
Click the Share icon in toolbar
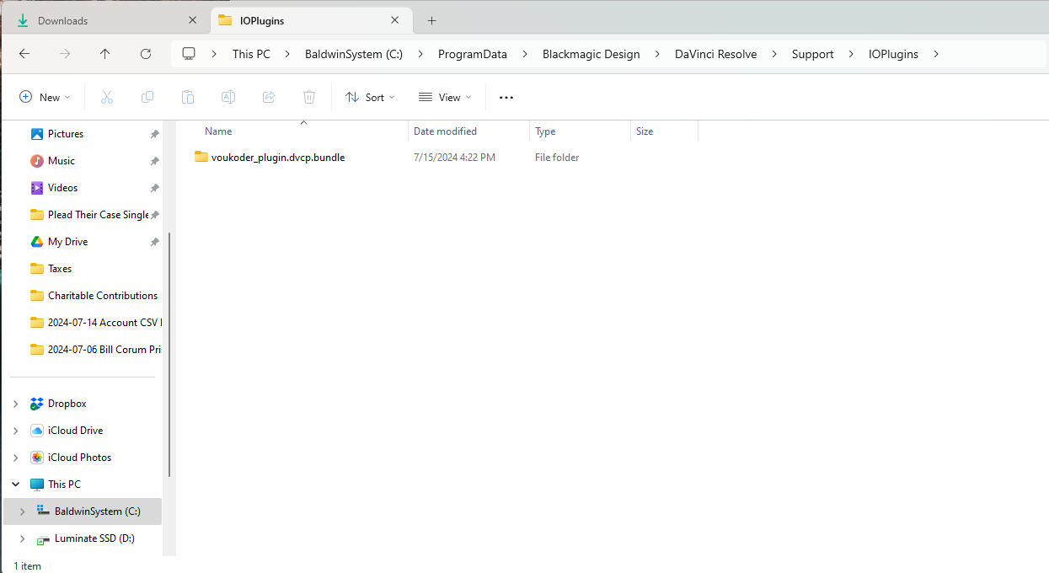(x=269, y=98)
